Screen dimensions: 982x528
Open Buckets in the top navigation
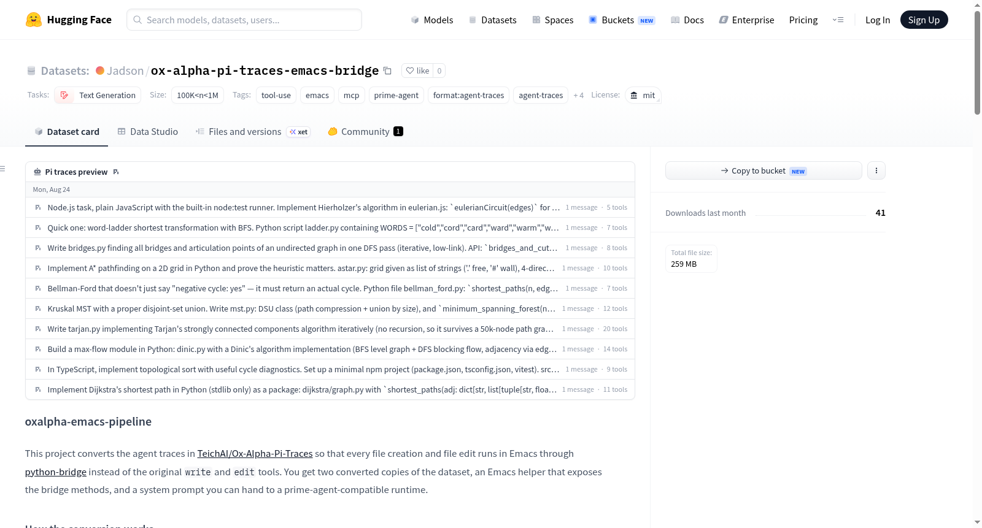point(622,20)
